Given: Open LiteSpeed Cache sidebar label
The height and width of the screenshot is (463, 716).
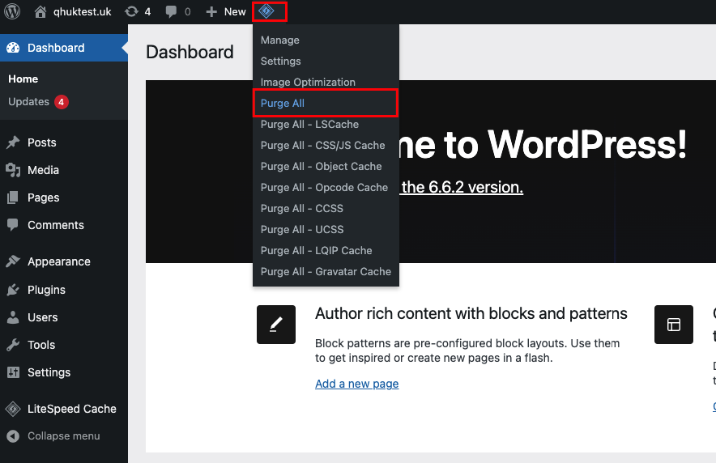Looking at the screenshot, I should point(72,409).
